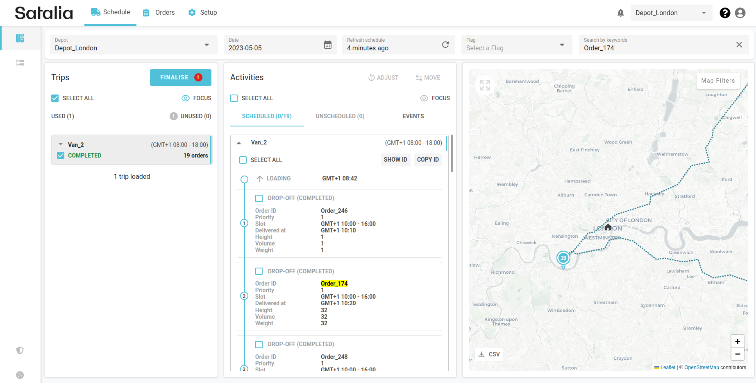Collapse the Van_2 activities group

(x=239, y=143)
